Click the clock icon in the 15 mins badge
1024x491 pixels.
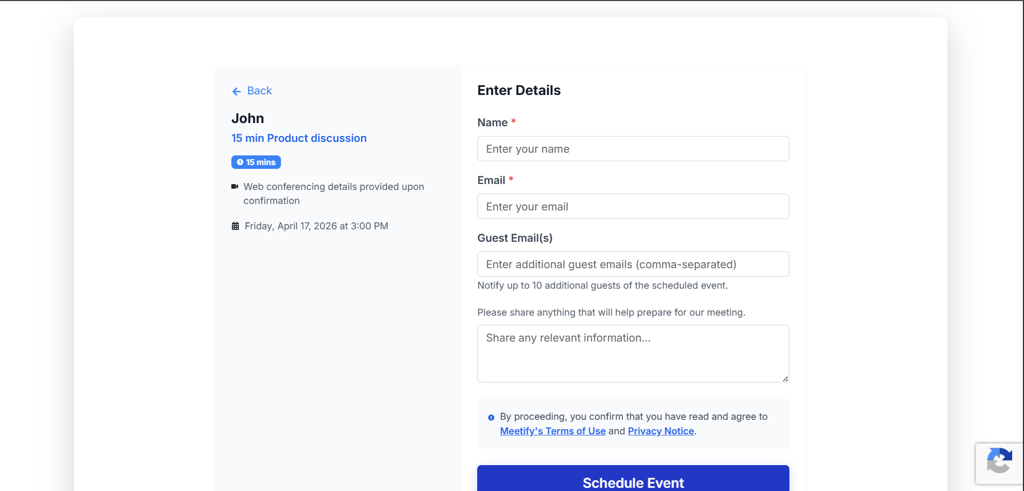(x=239, y=162)
